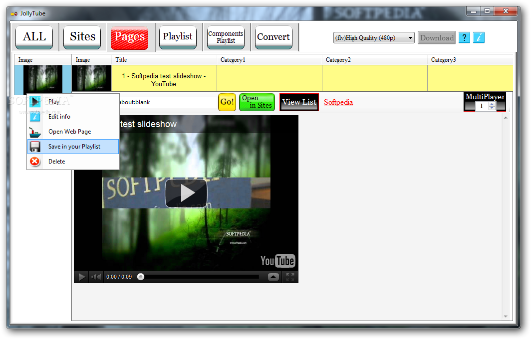Click the Title column header

pos(164,60)
